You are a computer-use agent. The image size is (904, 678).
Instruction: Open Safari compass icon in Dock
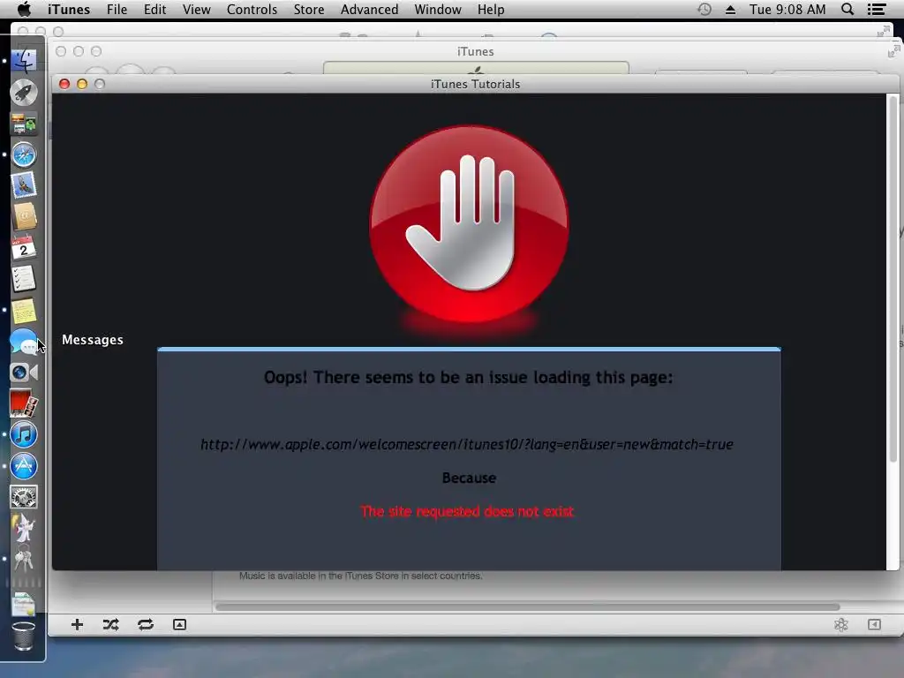(24, 154)
